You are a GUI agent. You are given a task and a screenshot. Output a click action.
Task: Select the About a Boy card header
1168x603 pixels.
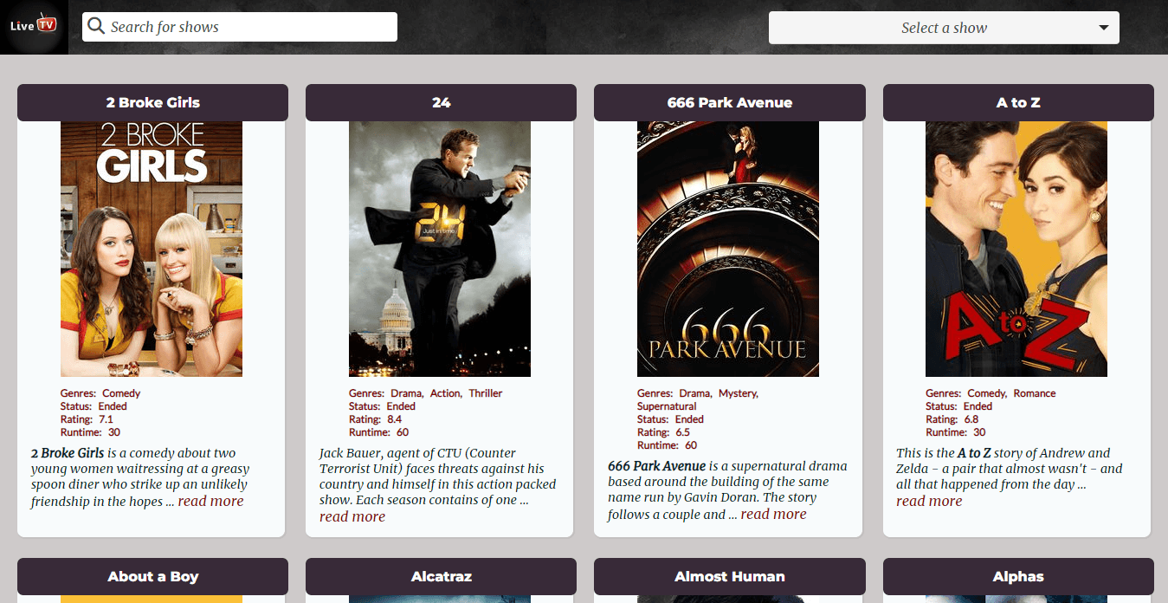pos(152,576)
